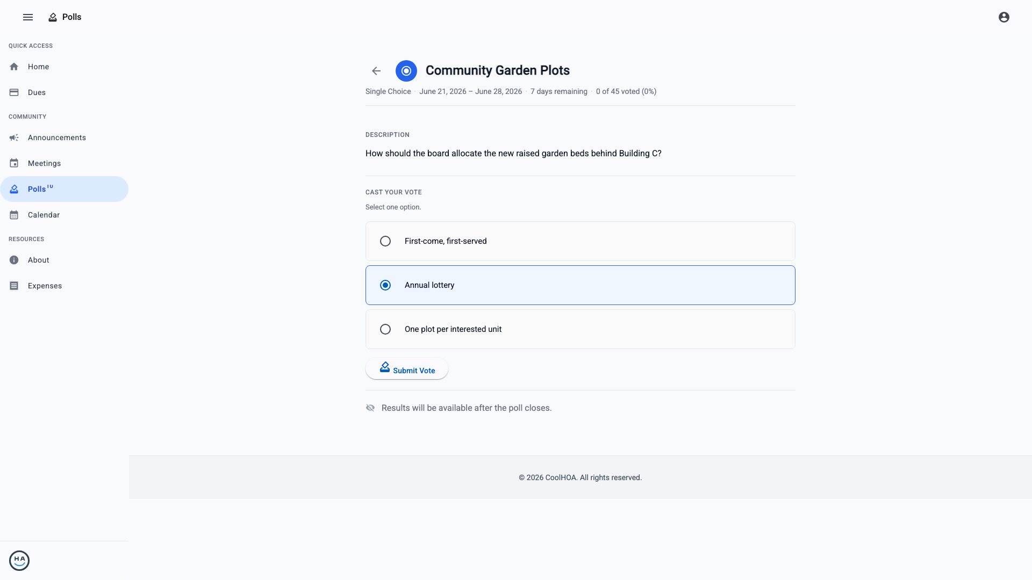Click the Community Garden Plots heading
The height and width of the screenshot is (580, 1032).
[498, 70]
